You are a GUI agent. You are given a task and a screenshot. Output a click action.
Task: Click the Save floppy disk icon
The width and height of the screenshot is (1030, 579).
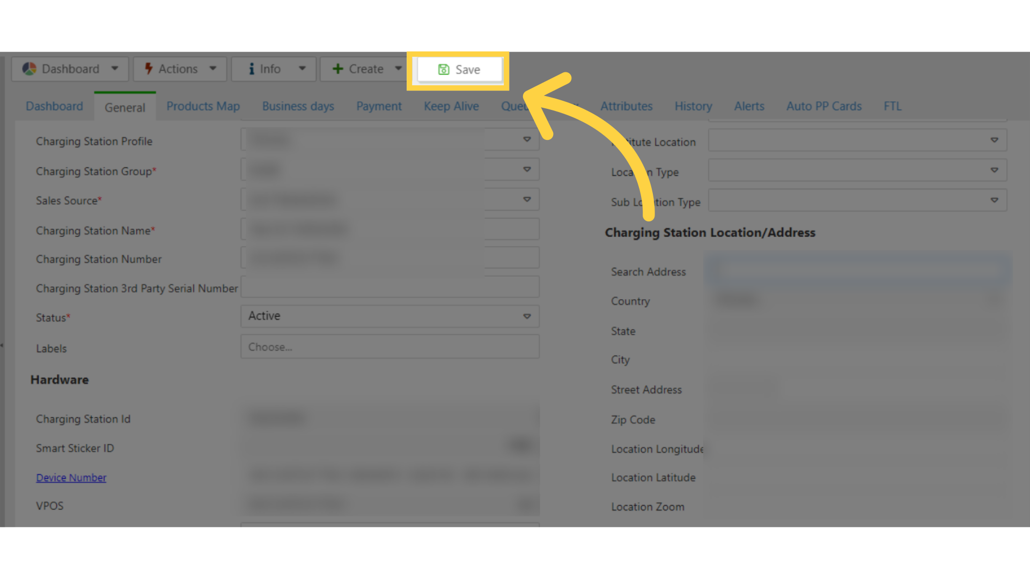coord(444,70)
